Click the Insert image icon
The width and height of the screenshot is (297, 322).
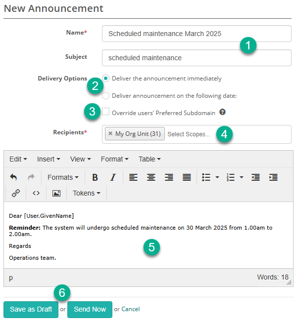pyautogui.click(x=56, y=193)
